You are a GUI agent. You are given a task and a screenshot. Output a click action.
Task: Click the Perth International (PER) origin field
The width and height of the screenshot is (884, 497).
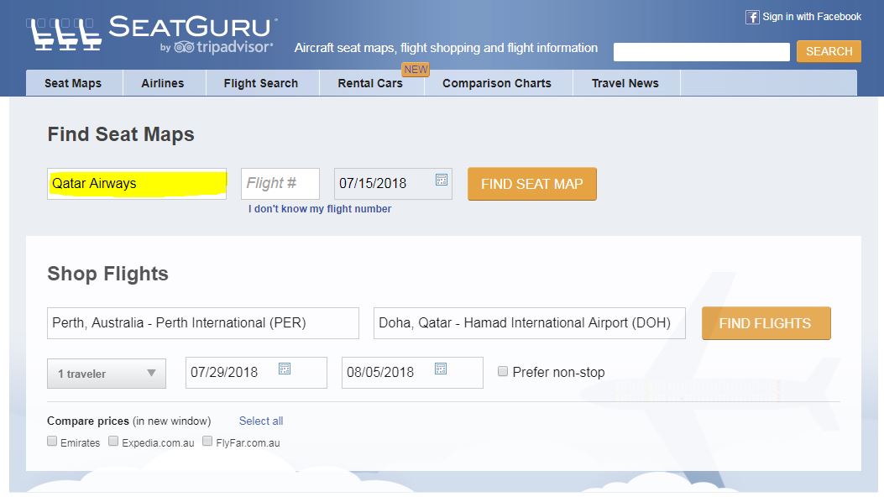pos(203,323)
